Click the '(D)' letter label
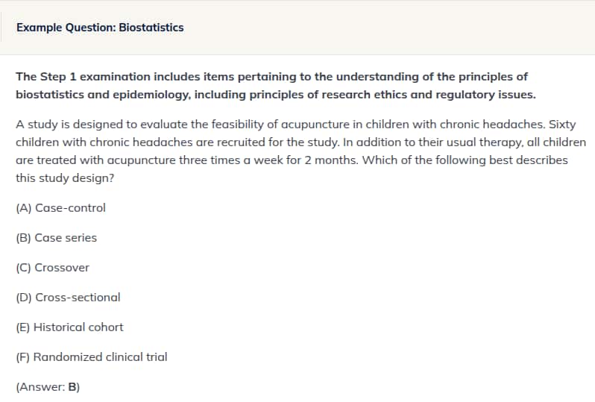The width and height of the screenshot is (595, 402). click(24, 298)
